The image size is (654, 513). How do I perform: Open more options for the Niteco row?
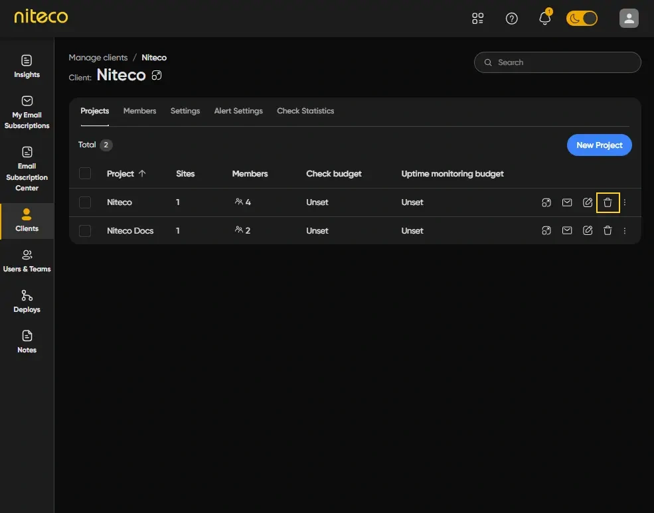(x=624, y=202)
